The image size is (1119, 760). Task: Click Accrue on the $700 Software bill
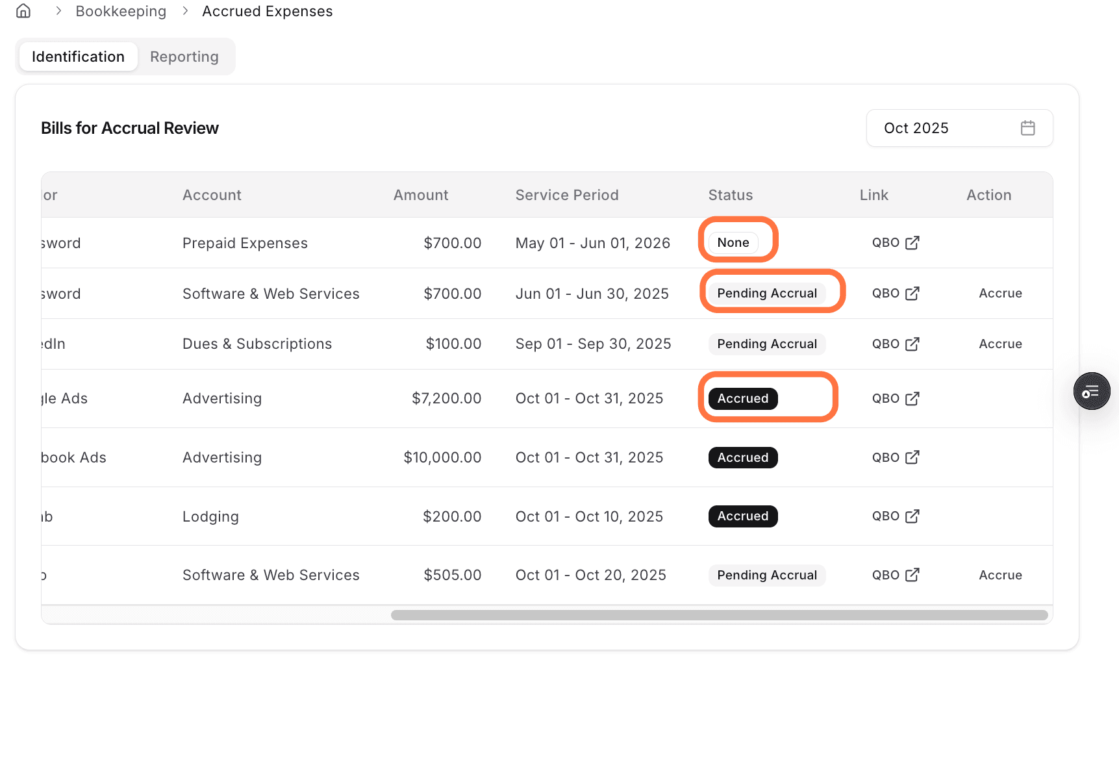coord(1000,293)
